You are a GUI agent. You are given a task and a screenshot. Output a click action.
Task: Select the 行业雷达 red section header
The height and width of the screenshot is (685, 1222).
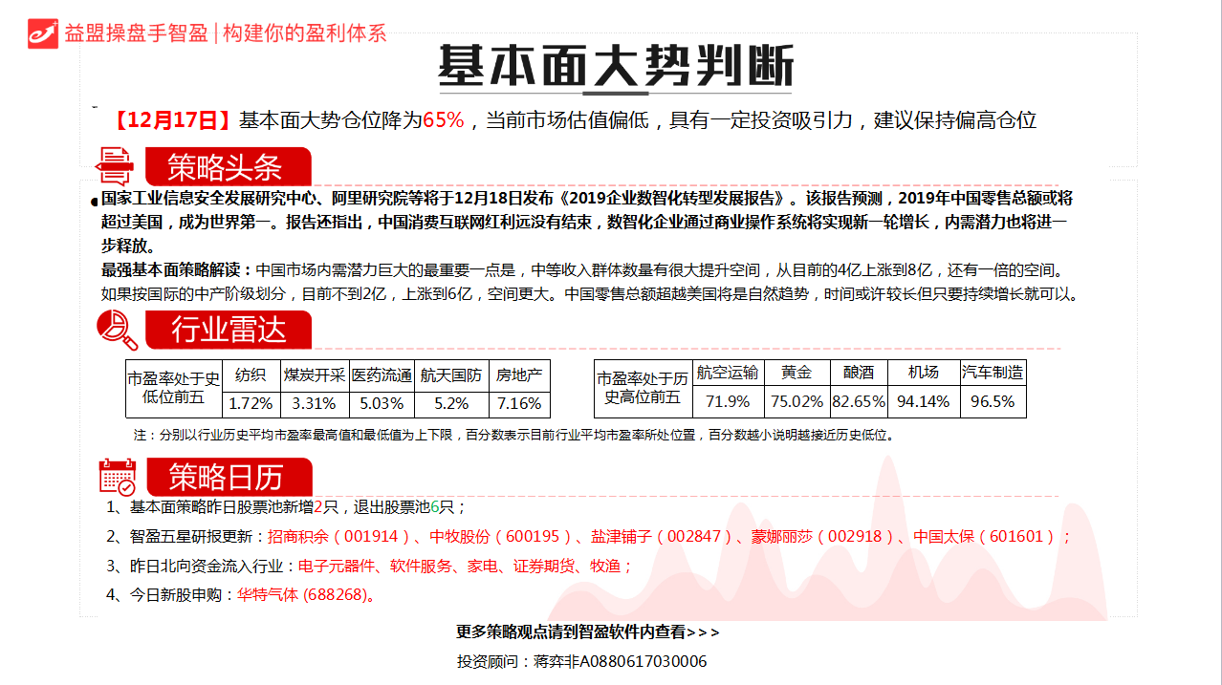[229, 331]
